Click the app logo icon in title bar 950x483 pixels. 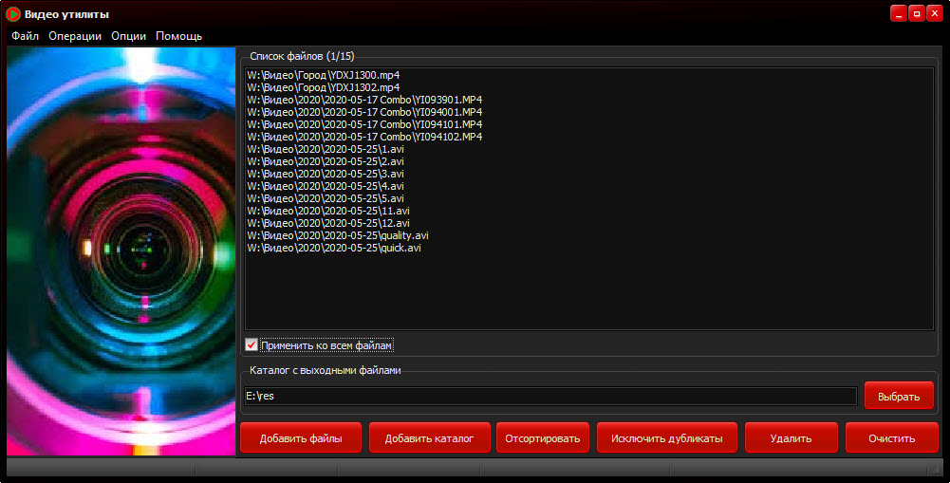click(13, 14)
